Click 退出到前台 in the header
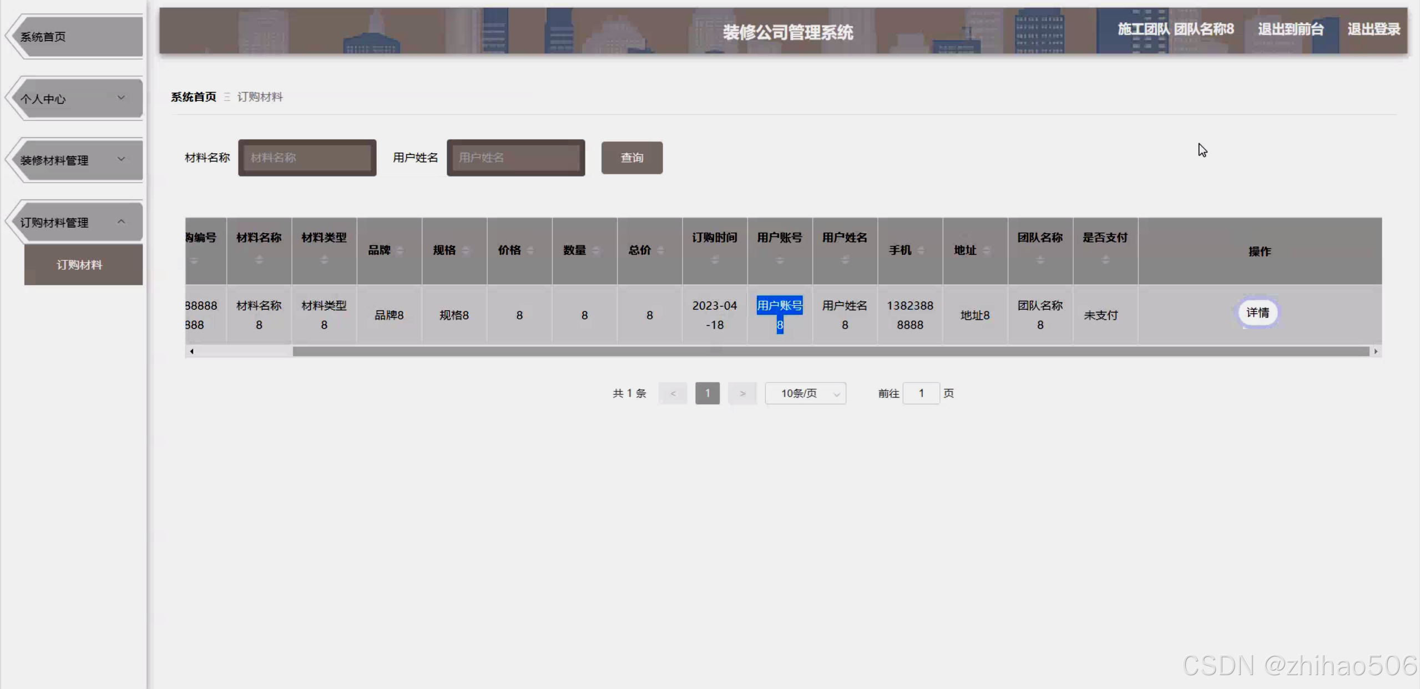The width and height of the screenshot is (1420, 689). [x=1290, y=29]
